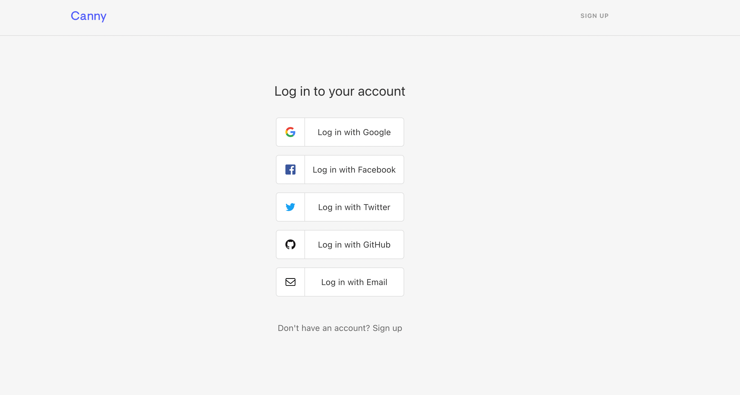The width and height of the screenshot is (740, 395).
Task: Click the Facebook 'f' logo icon
Action: 290,170
